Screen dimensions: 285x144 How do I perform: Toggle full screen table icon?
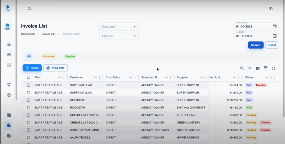coord(273,68)
